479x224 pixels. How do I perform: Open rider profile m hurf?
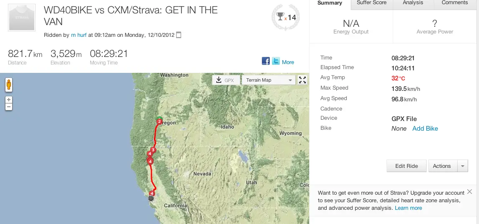tap(79, 35)
